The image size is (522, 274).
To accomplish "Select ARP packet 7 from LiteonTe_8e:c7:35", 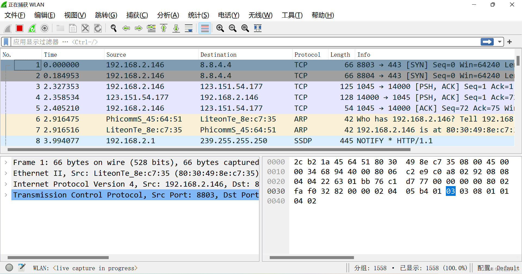I will (x=257, y=130).
